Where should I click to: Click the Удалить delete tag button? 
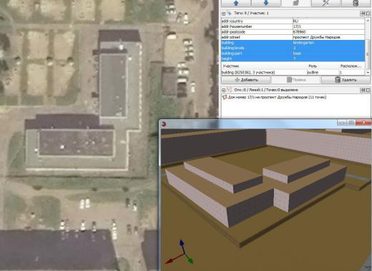tap(346, 80)
